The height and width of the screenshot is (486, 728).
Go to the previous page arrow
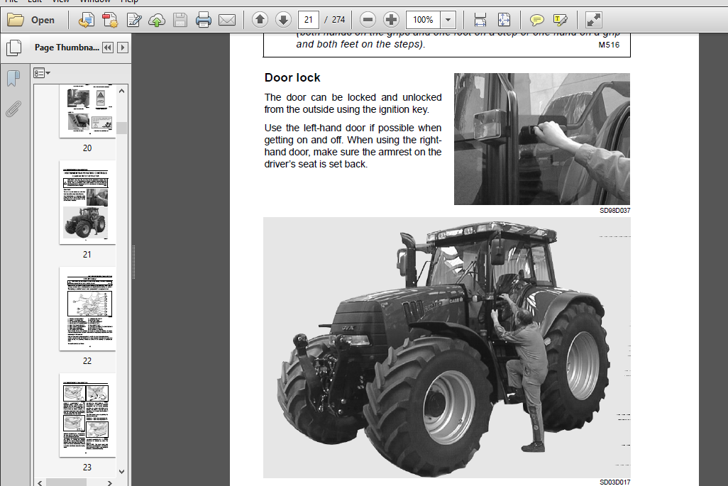(260, 19)
